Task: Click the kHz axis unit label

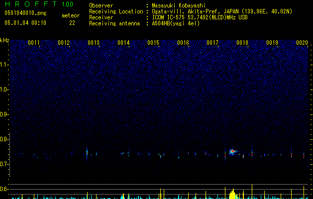Action: (x=4, y=40)
